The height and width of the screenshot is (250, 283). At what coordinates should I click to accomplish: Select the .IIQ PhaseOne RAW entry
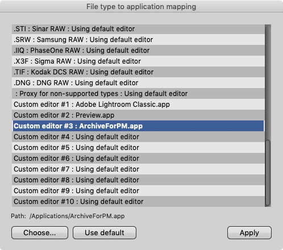[x=138, y=51]
